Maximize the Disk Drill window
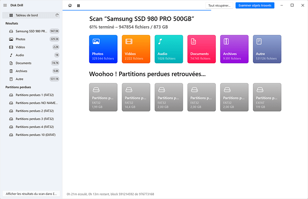The width and height of the screenshot is (308, 199). (x=292, y=5)
